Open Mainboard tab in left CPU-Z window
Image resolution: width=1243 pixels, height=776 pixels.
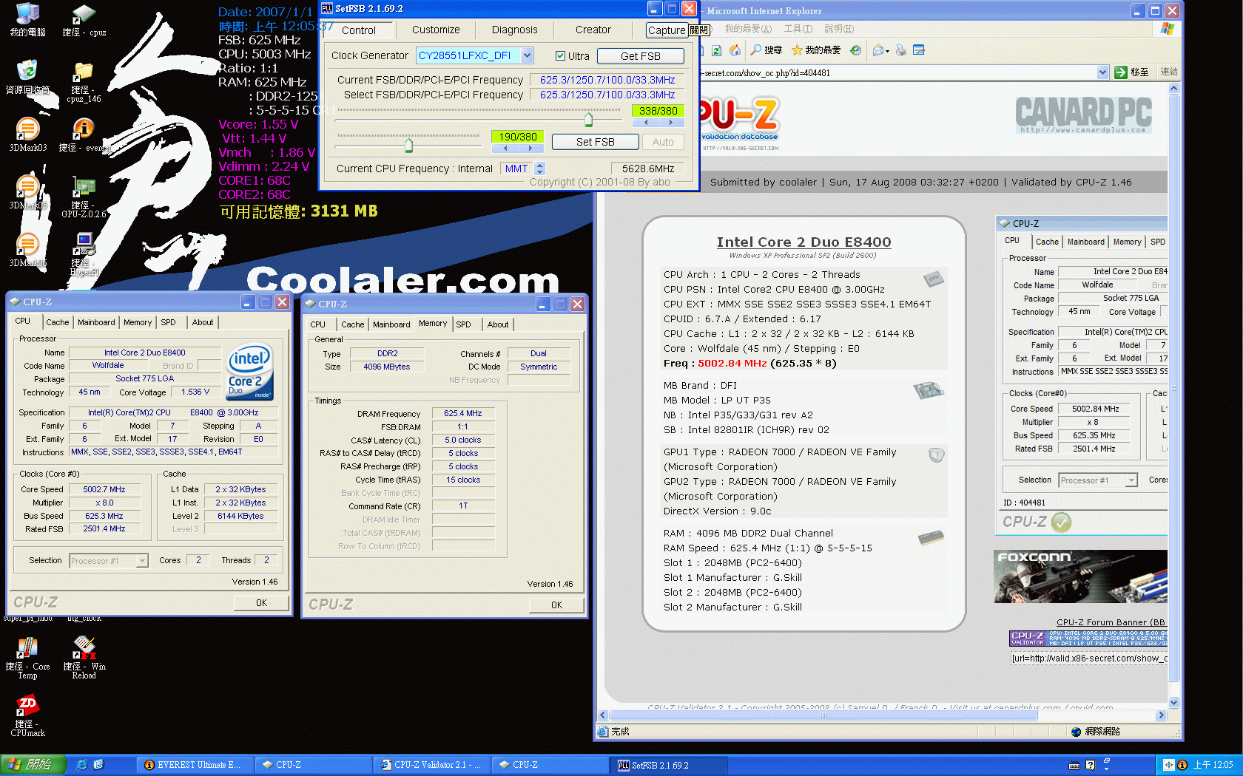[x=96, y=322]
